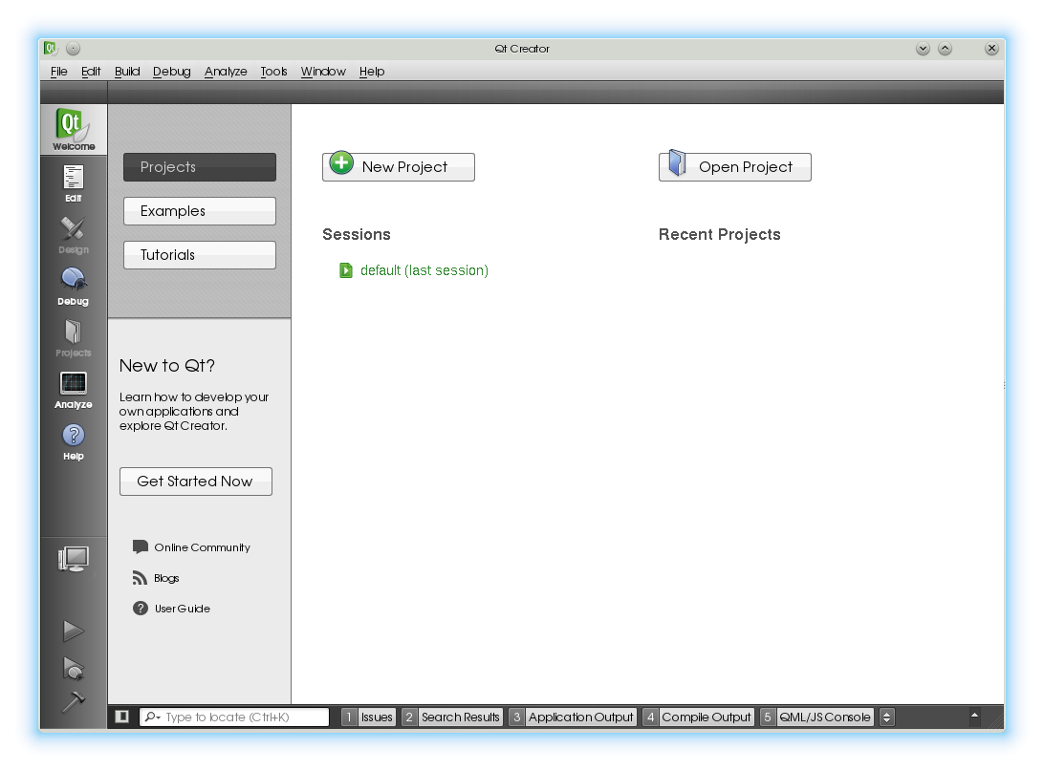Screen dimensions: 1044x771
Task: Open the Debug menu
Action: point(171,72)
